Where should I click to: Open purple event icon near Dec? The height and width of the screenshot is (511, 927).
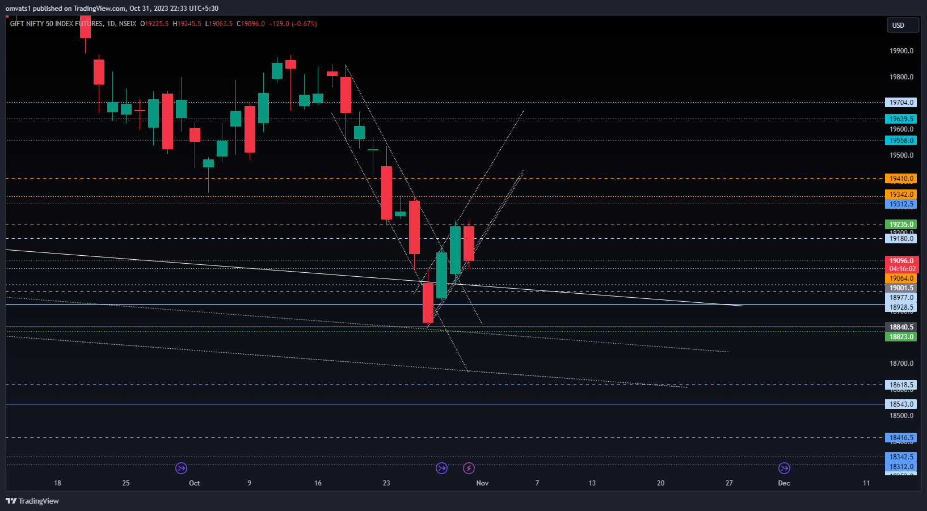(784, 468)
